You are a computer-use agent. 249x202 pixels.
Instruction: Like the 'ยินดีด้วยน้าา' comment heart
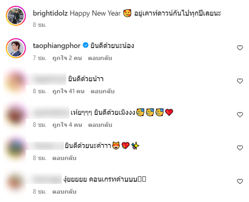coord(240,81)
